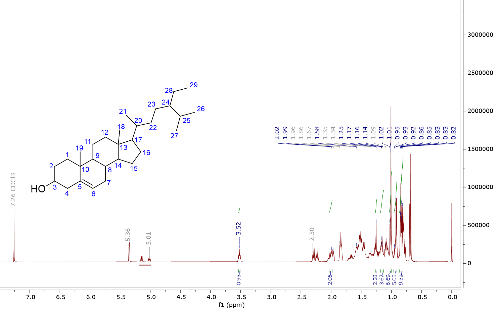Click the 5.01 peak label
Image resolution: width=498 pixels, height=309 pixels.
(x=149, y=238)
